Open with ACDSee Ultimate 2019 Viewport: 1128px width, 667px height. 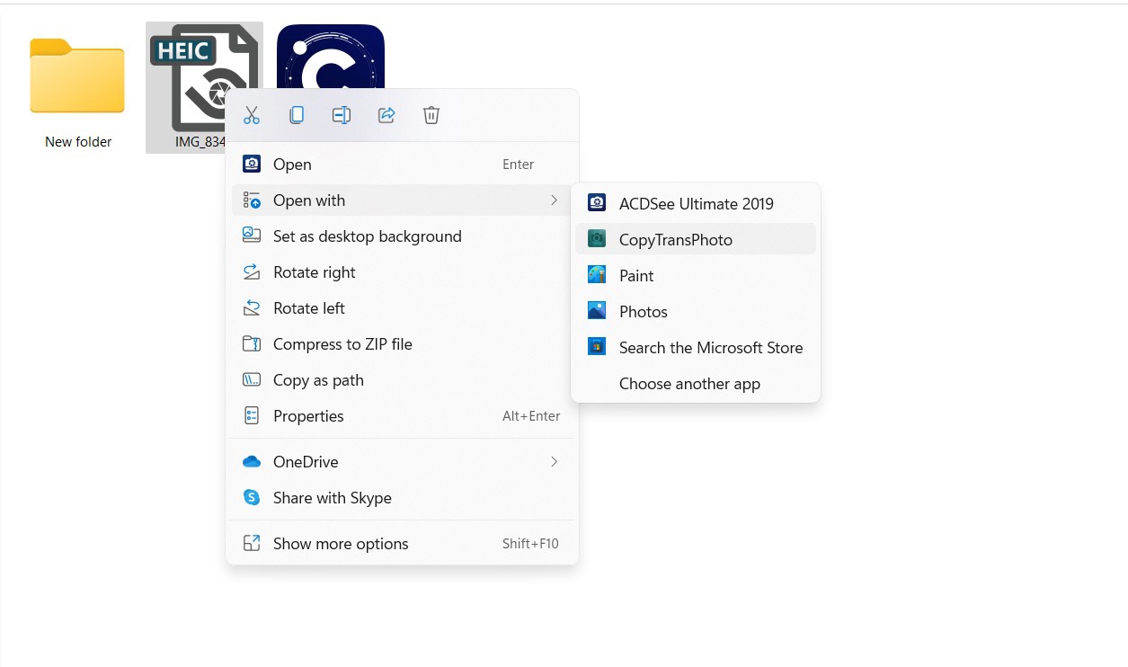696,204
